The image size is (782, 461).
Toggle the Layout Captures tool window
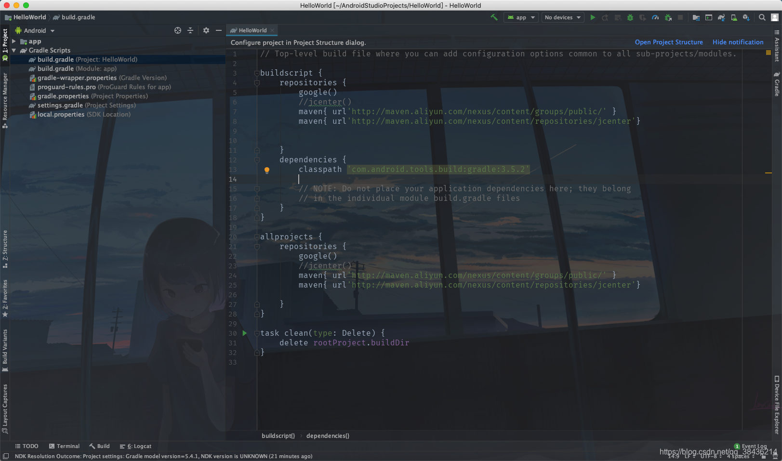[5, 409]
